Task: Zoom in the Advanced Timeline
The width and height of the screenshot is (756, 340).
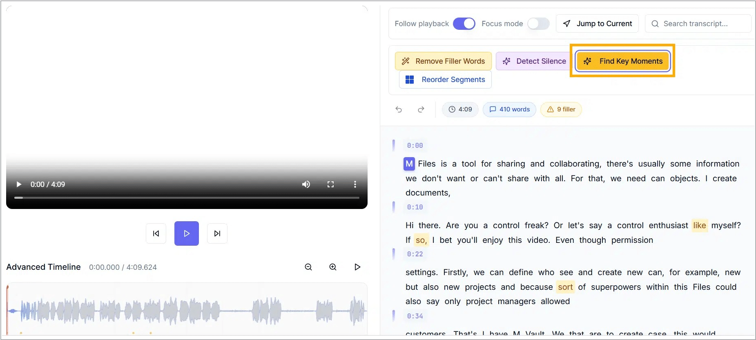Action: coord(333,267)
